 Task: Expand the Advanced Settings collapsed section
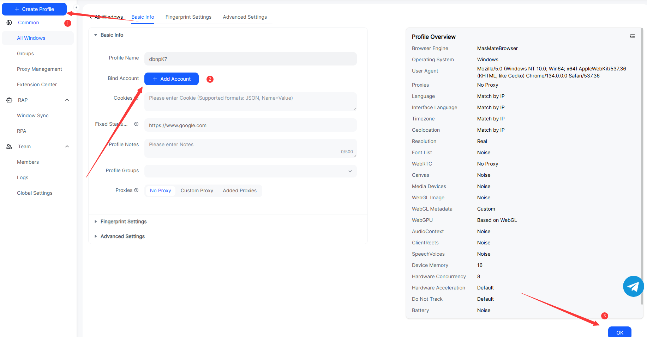point(122,236)
